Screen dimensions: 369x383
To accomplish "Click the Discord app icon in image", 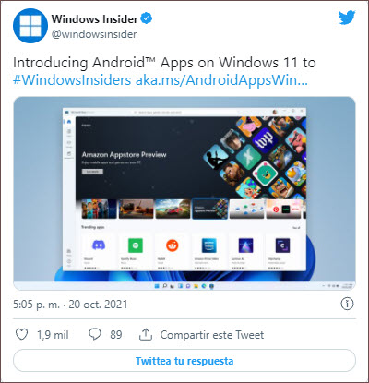I will (99, 245).
